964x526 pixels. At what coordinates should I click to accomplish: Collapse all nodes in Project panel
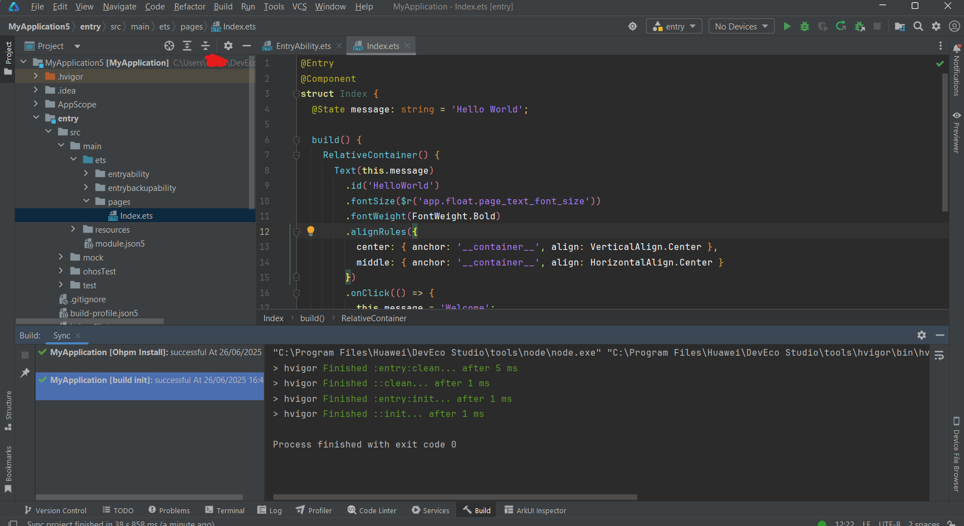pos(205,46)
